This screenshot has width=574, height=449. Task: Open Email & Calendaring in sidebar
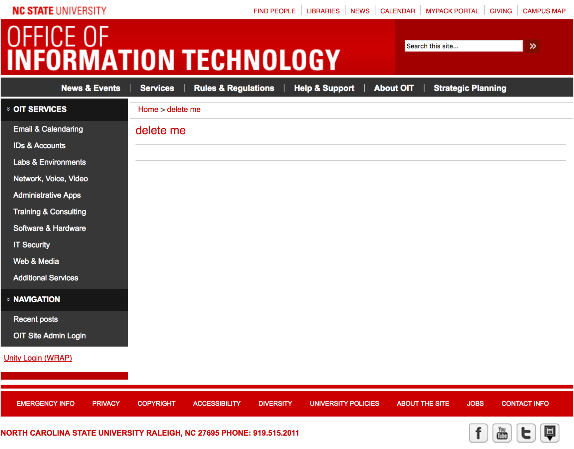point(48,129)
